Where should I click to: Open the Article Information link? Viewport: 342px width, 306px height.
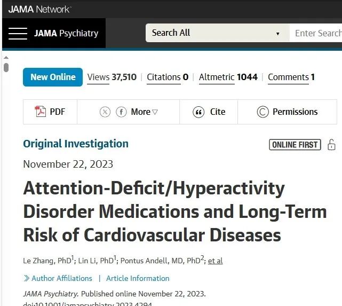(138, 278)
